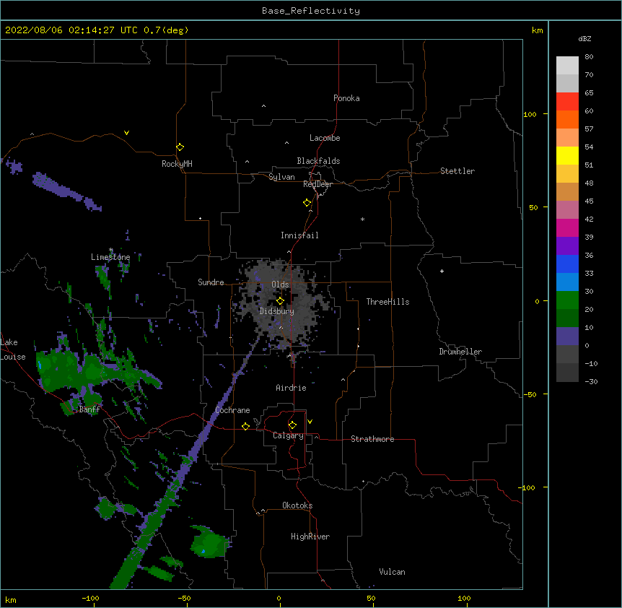Viewport: 622px width, 608px height.
Task: Click the -100 tick on the bottom axis
Action: point(90,598)
